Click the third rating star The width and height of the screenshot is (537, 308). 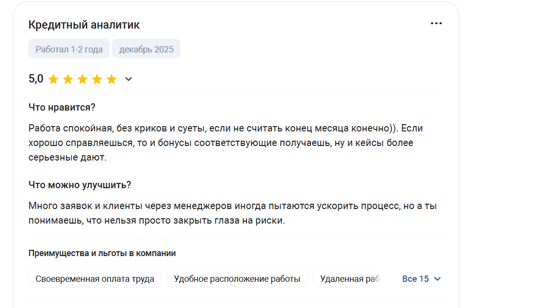82,80
